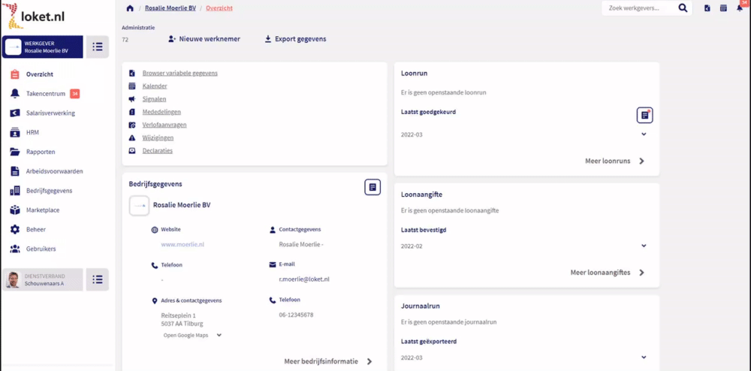Image resolution: width=751 pixels, height=371 pixels.
Task: Click the home icon in breadcrumb
Action: point(130,8)
